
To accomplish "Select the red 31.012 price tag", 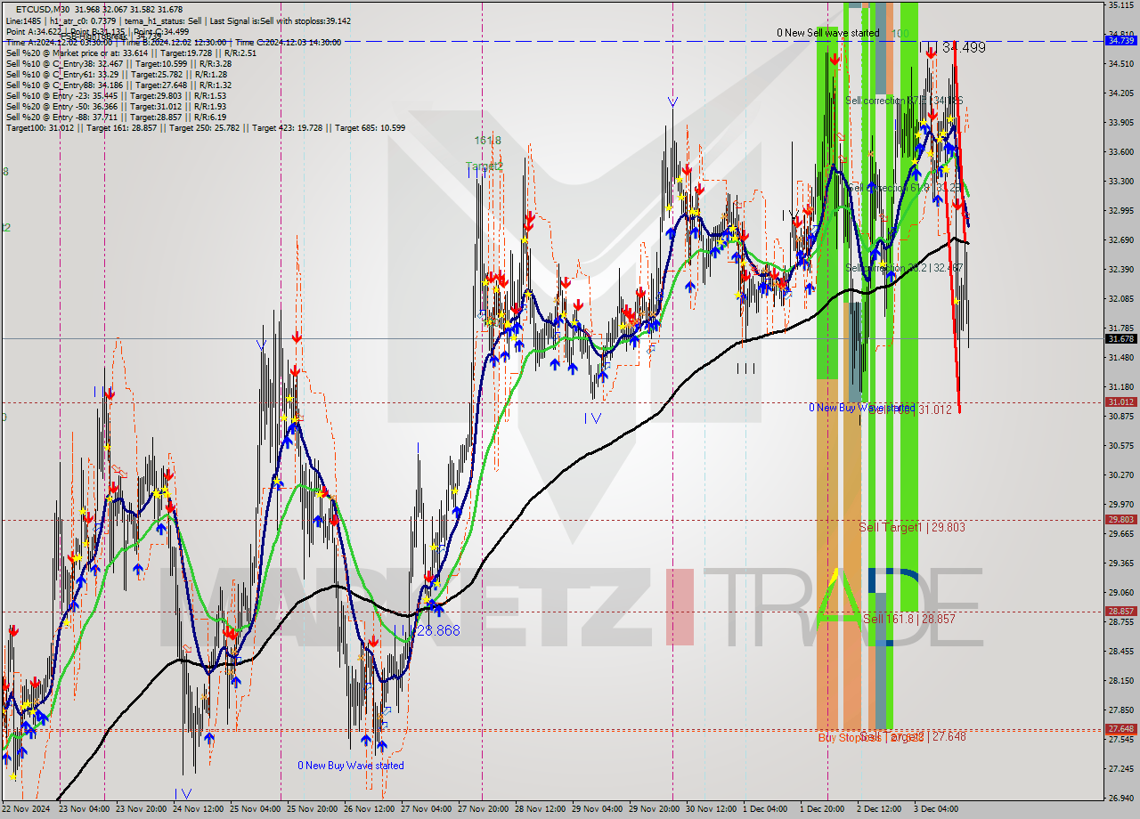I will (x=1120, y=402).
